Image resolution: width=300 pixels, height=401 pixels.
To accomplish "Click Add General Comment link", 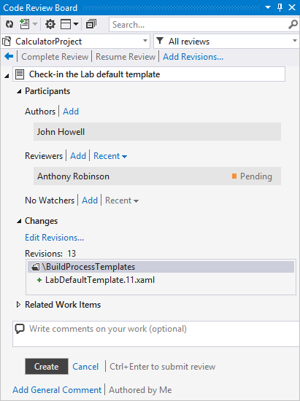I will point(57,390).
